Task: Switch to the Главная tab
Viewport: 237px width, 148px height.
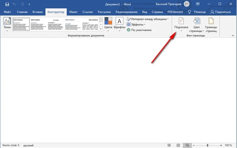Action: pyautogui.click(x=22, y=12)
